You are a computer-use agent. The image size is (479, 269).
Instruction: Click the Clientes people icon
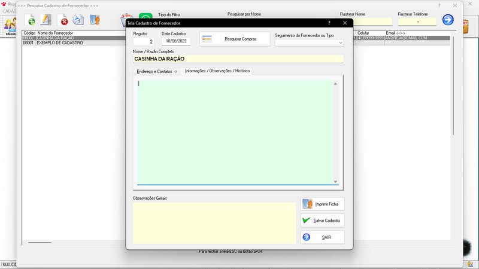[x=10, y=25]
